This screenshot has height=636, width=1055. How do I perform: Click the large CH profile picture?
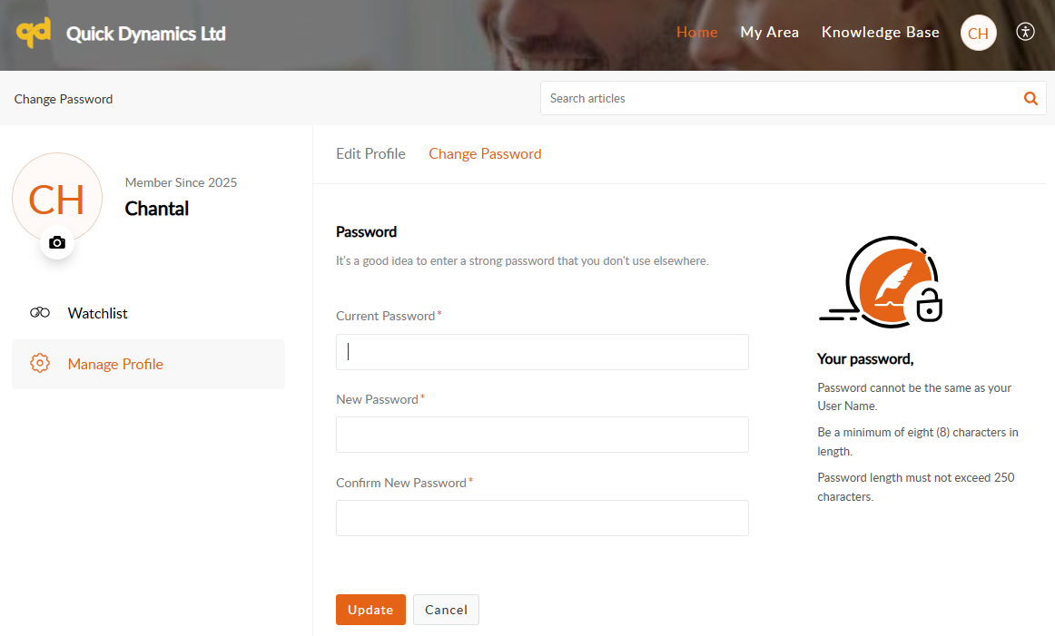(56, 199)
